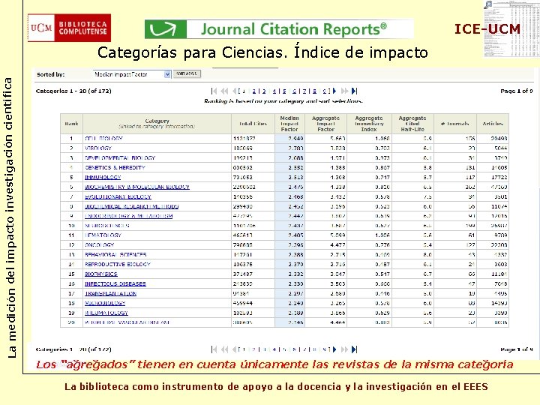The image size is (540, 405).
Task: Open the DEVELOPMENTAL BIOLOGY category
Action: (120, 157)
